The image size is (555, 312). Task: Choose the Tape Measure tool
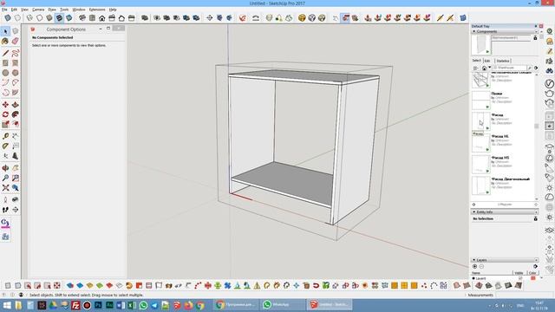(x=5, y=136)
